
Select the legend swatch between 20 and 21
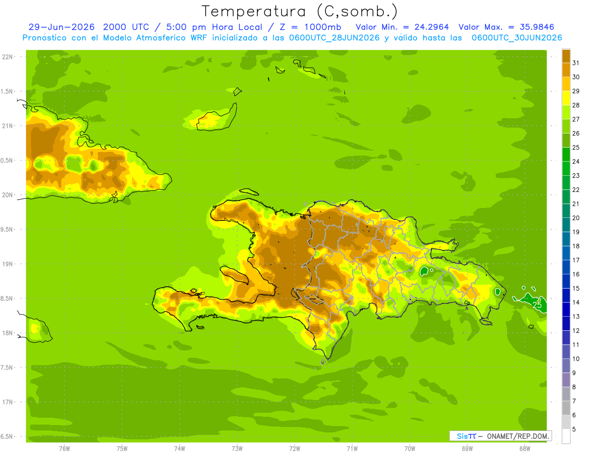coord(566,211)
